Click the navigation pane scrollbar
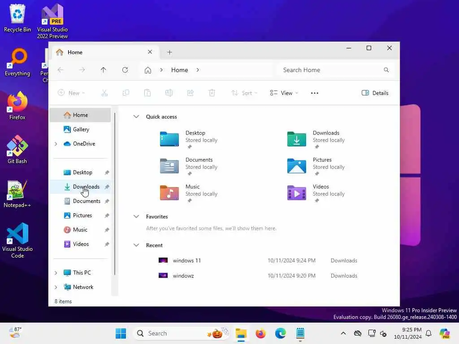The image size is (459, 344). click(115, 193)
